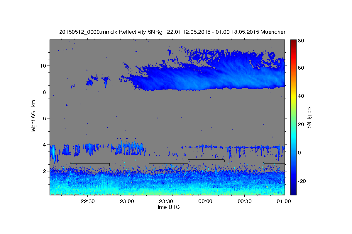Click the colorbar value 60
This screenshot has width=352, height=234.
pyautogui.click(x=301, y=68)
